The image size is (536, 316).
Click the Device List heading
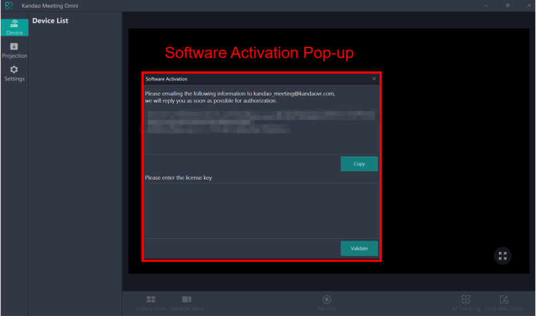(x=51, y=21)
